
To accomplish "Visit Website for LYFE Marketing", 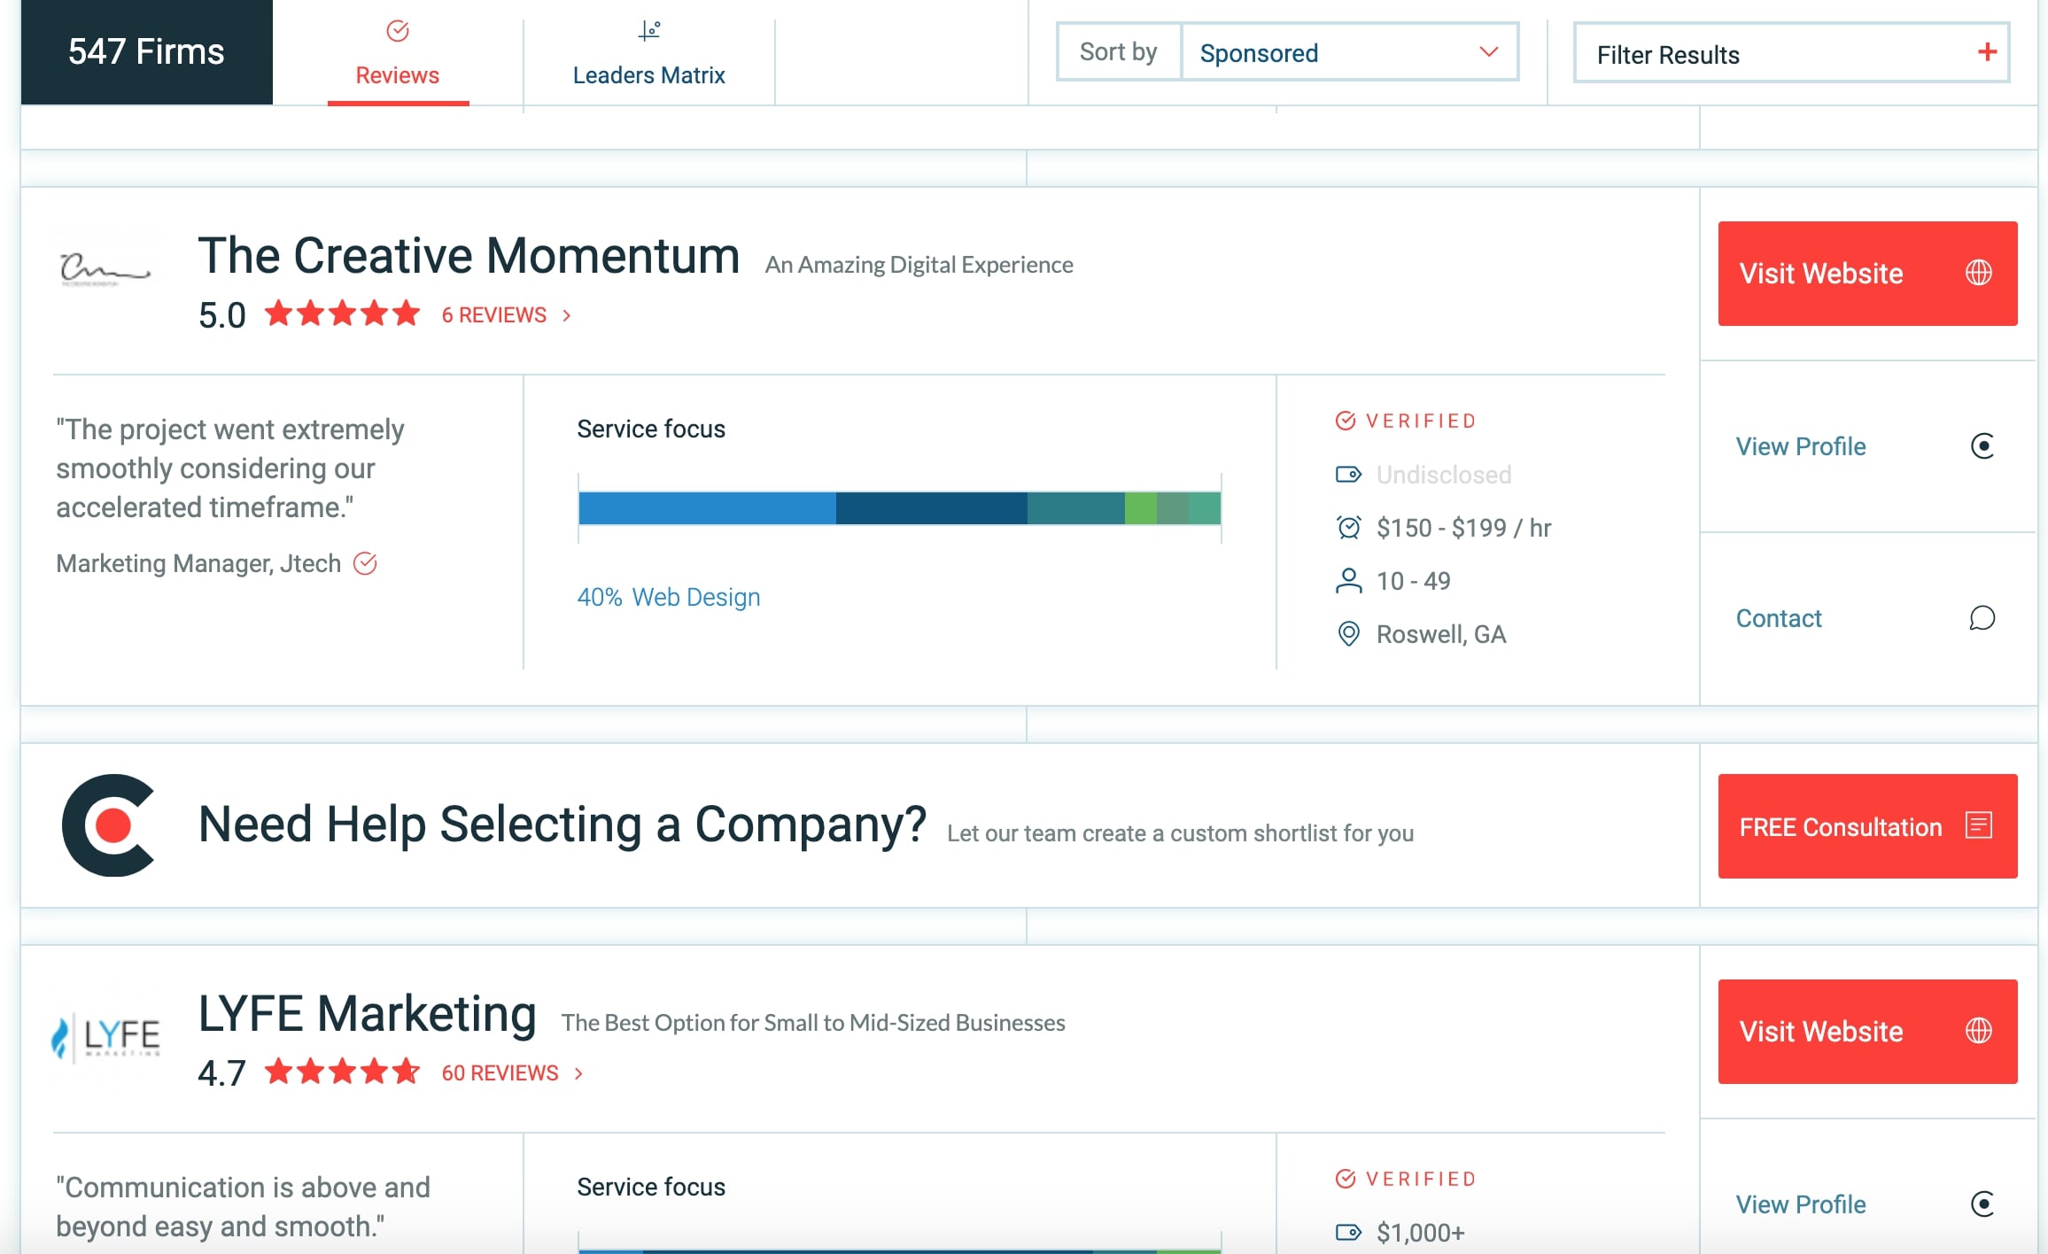I will point(1867,1031).
